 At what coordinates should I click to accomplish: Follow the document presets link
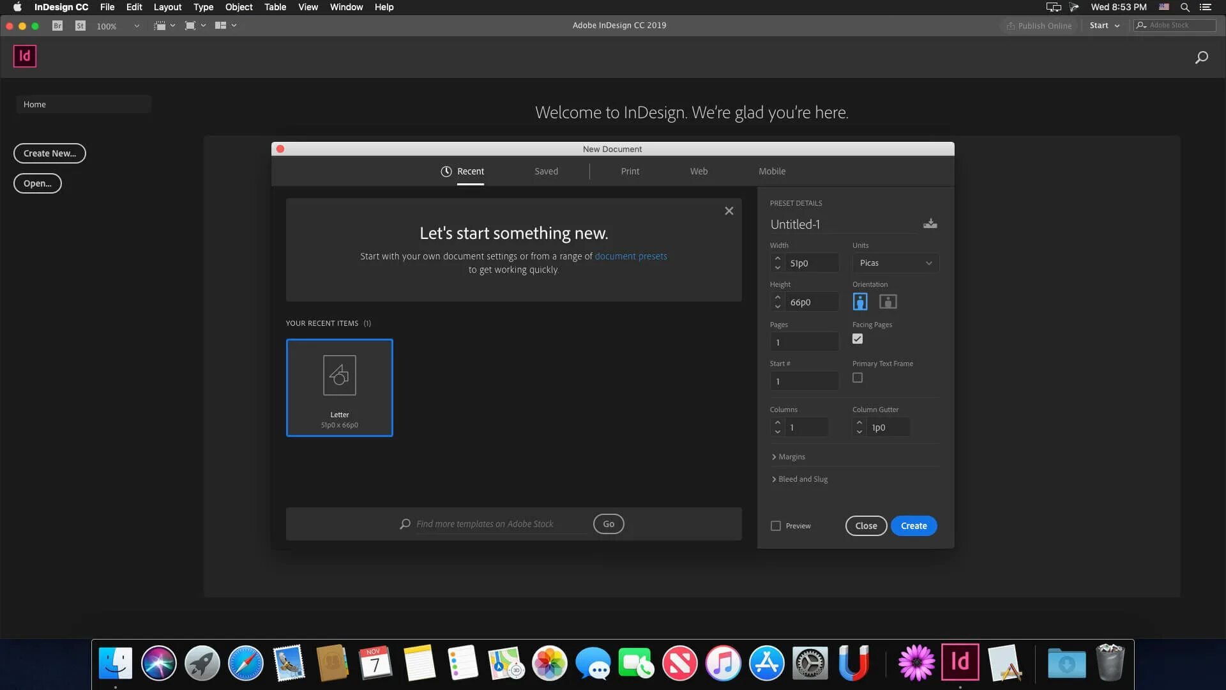pyautogui.click(x=630, y=256)
